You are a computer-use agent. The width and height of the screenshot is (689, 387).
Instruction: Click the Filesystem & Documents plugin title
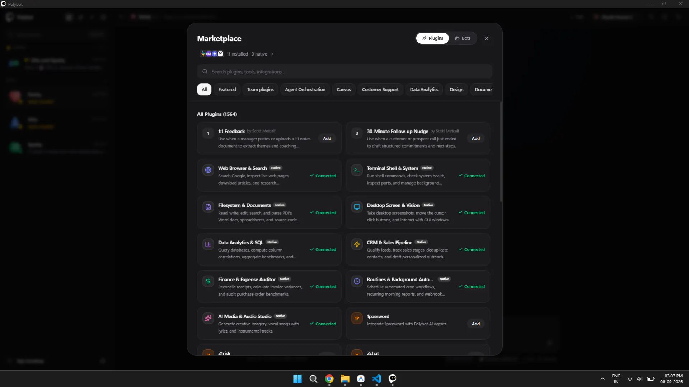244,205
